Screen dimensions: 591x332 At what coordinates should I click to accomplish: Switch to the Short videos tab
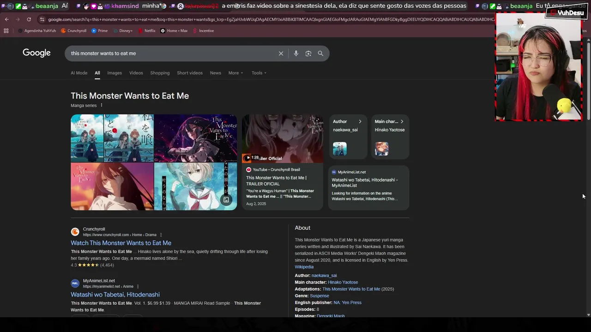point(190,73)
